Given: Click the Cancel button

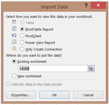Looking at the screenshot, I should coord(88,95).
